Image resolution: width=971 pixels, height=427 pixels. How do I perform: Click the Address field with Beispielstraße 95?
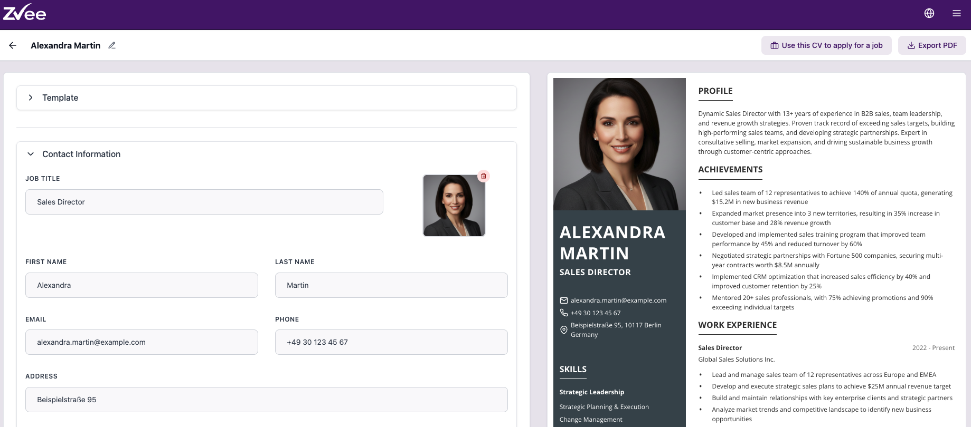click(x=266, y=400)
